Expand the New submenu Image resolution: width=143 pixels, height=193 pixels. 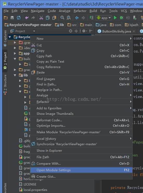(x=81, y=39)
